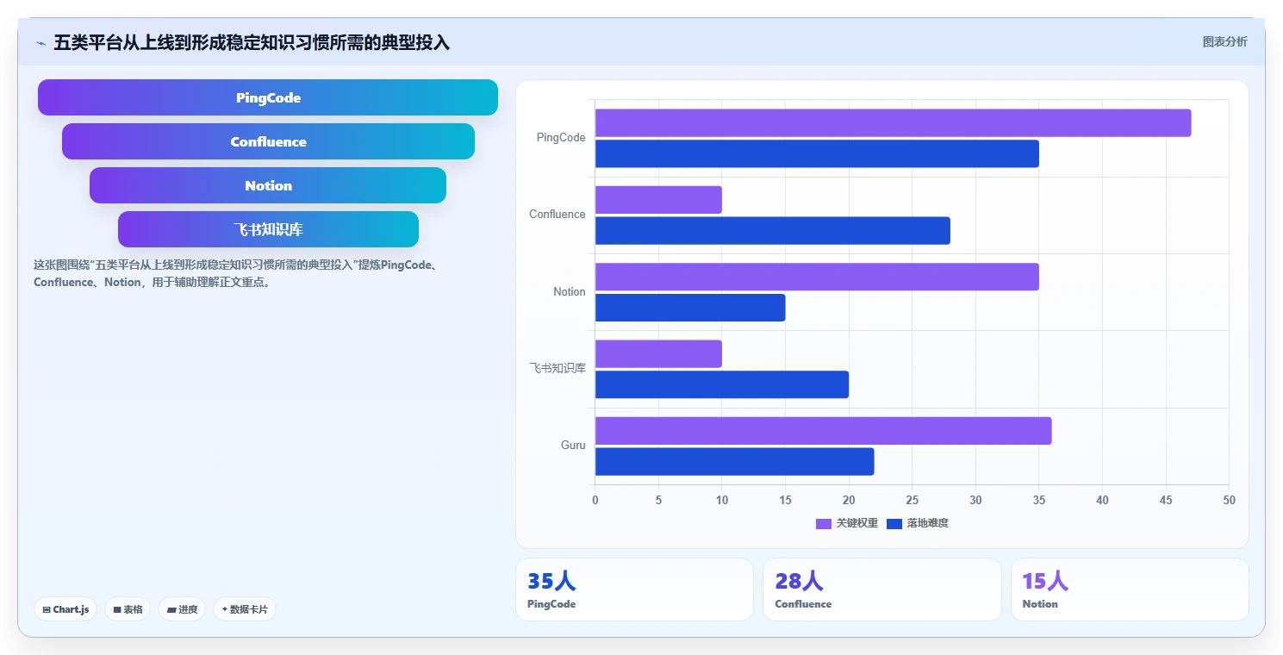The height and width of the screenshot is (655, 1283).
Task: Click the 数据卡片 tag chip
Action: coord(245,609)
